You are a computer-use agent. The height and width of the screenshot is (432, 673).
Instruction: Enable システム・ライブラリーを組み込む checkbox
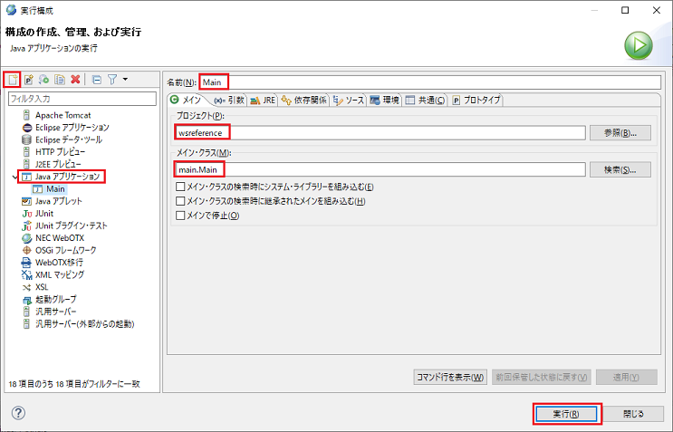[180, 187]
